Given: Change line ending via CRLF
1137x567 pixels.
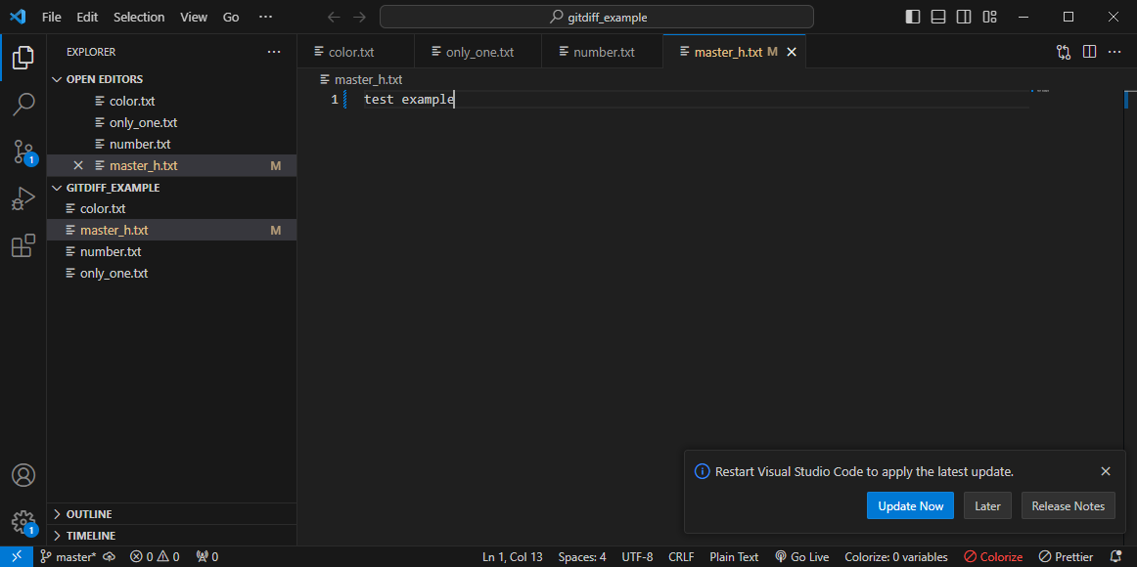Looking at the screenshot, I should click(682, 557).
